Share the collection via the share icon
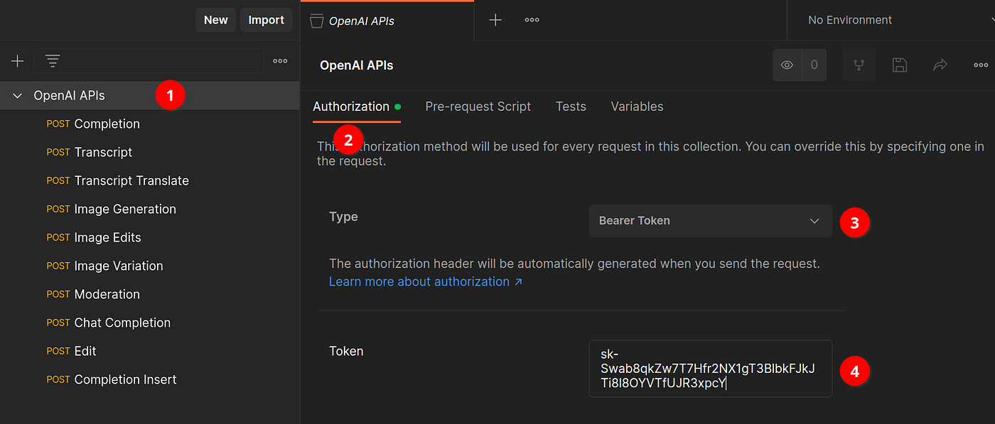 tap(940, 65)
